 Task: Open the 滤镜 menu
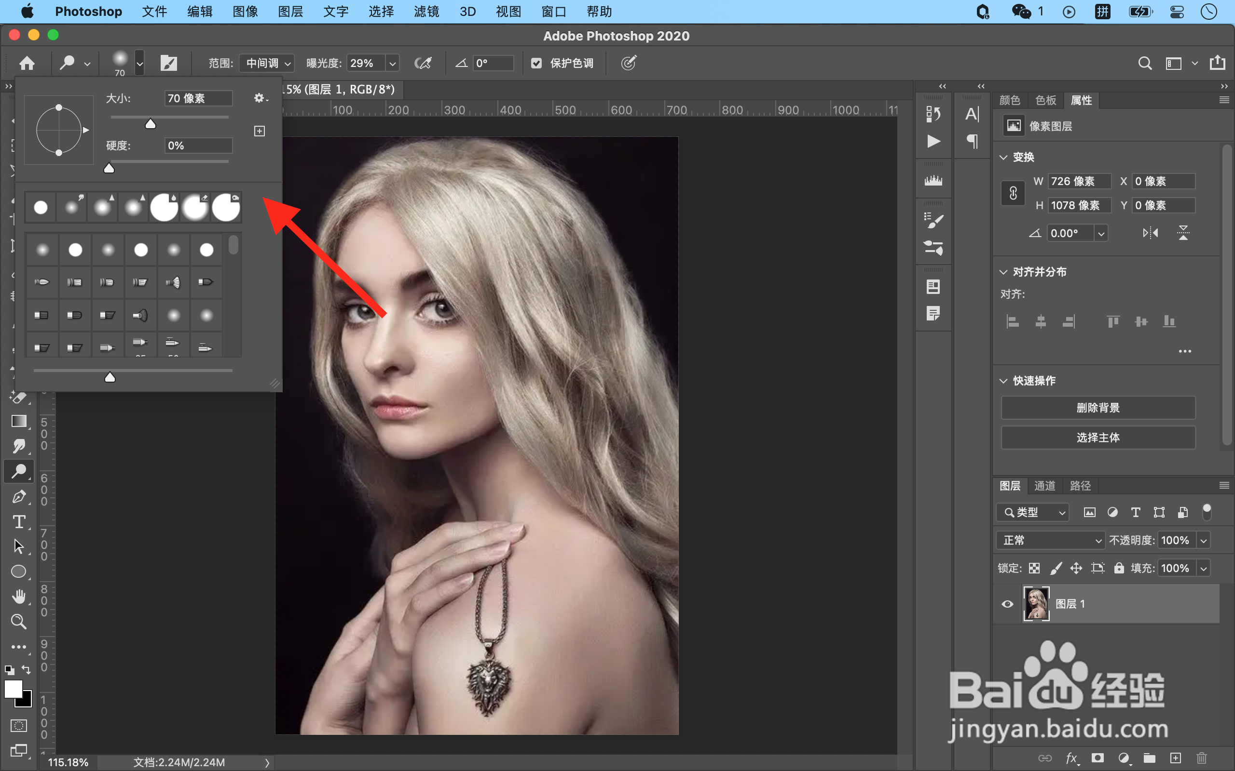coord(426,11)
